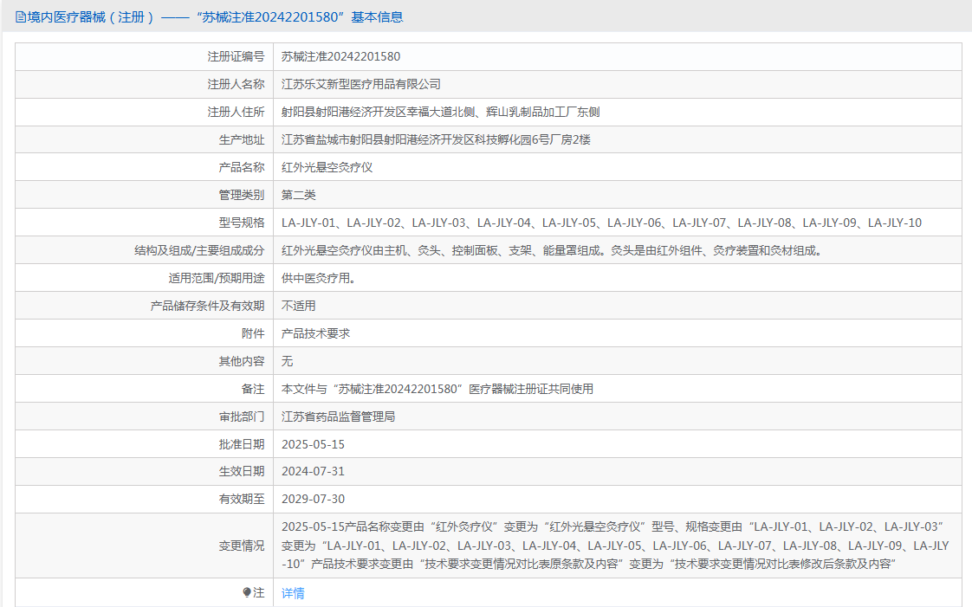Open the 详情 link in the 注 row
972x607 pixels.
(x=293, y=593)
